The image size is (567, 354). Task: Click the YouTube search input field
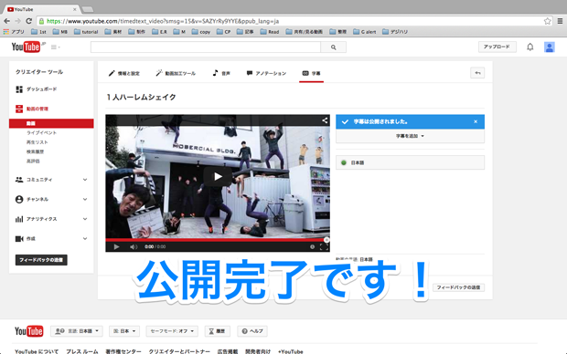pyautogui.click(x=206, y=47)
